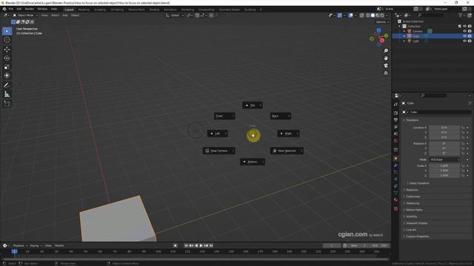Screen dimensions: 474x266
Task: Toggle Show Overlays in viewport header
Action: pos(350,16)
